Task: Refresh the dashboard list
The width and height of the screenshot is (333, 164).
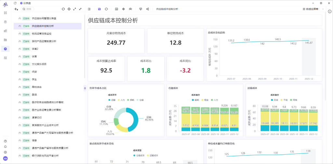Action: click(x=63, y=9)
